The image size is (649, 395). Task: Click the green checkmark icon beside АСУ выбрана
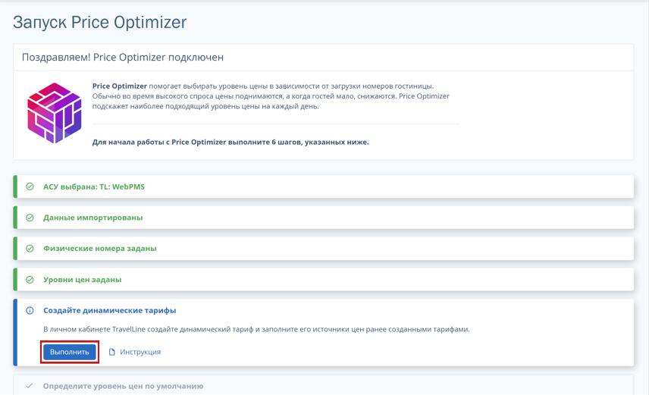[x=30, y=187]
